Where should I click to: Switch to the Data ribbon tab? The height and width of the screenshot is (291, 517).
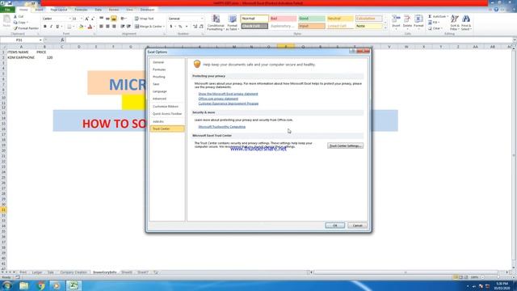98,10
